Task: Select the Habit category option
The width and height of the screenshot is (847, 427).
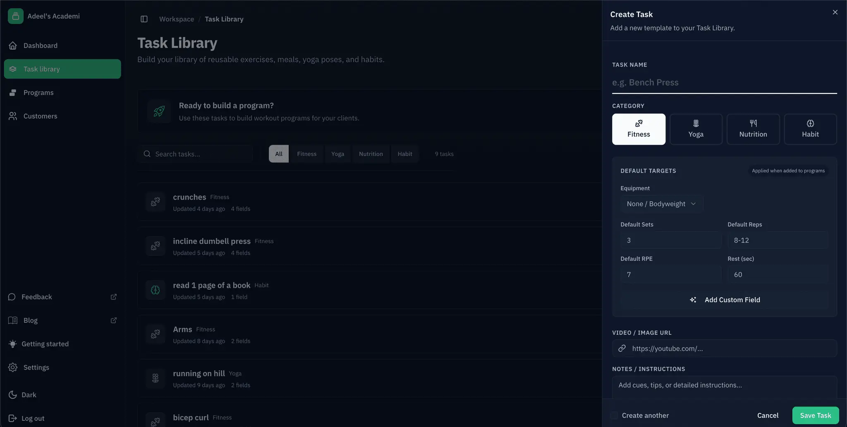Action: 810,129
